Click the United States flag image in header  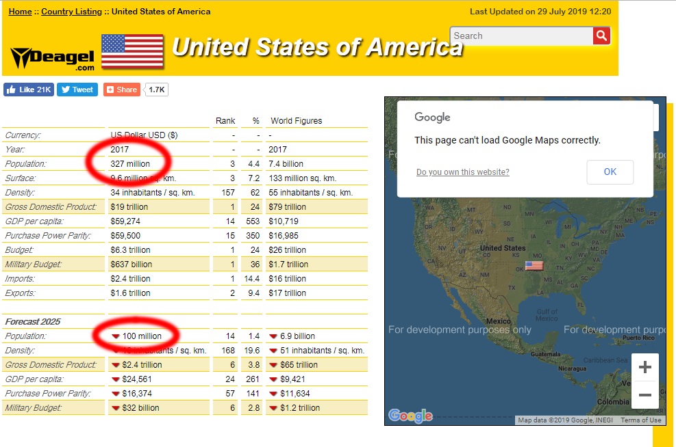coord(133,51)
